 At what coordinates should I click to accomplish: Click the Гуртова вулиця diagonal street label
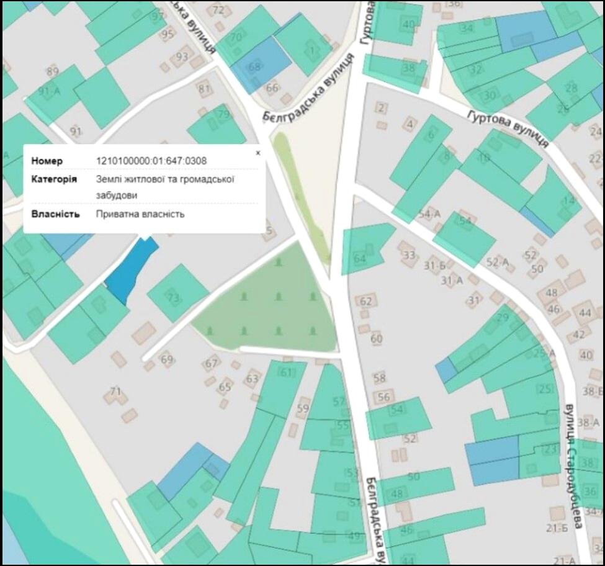(x=508, y=128)
